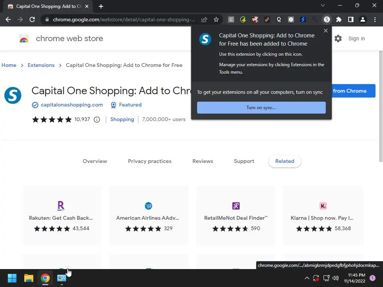Show hidden system tray icons

pyautogui.click(x=307, y=278)
